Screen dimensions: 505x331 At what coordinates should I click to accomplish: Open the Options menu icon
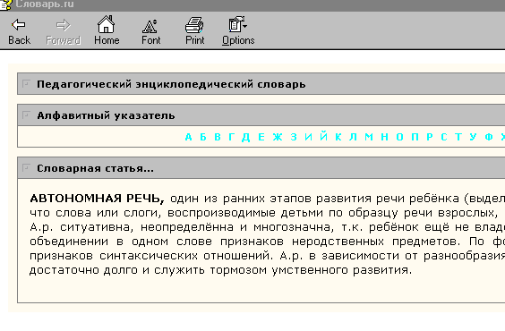[237, 24]
